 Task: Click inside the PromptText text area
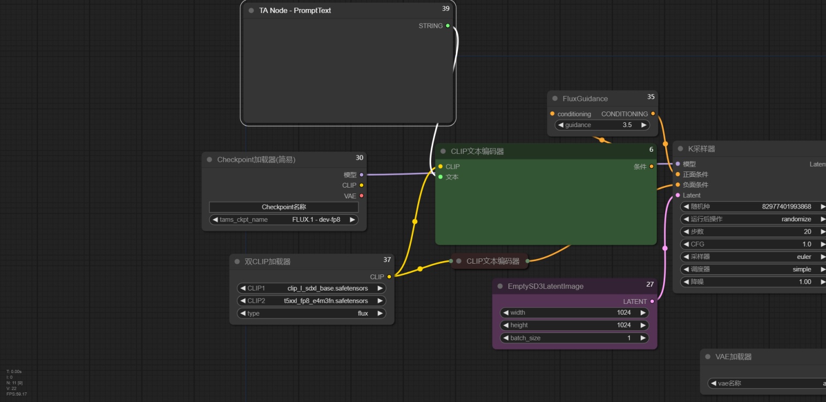(x=347, y=75)
